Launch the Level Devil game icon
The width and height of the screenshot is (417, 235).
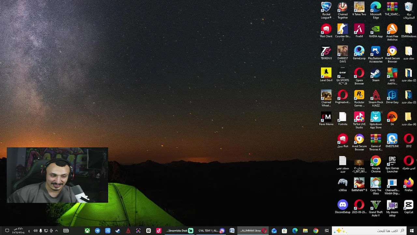pyautogui.click(x=326, y=74)
